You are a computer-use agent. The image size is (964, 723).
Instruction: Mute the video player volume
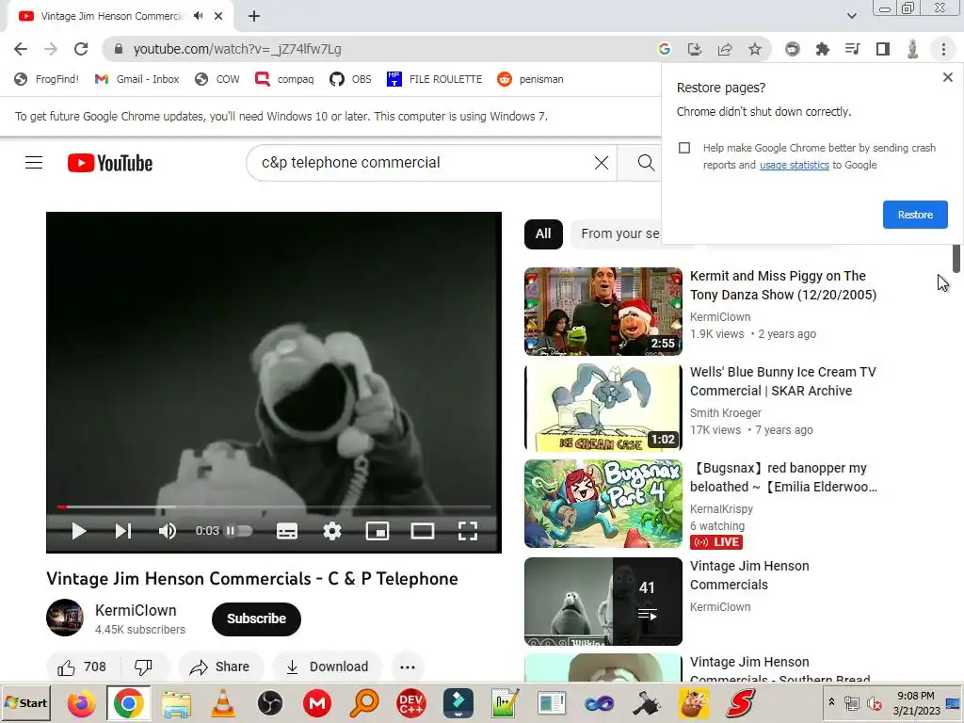tap(168, 531)
